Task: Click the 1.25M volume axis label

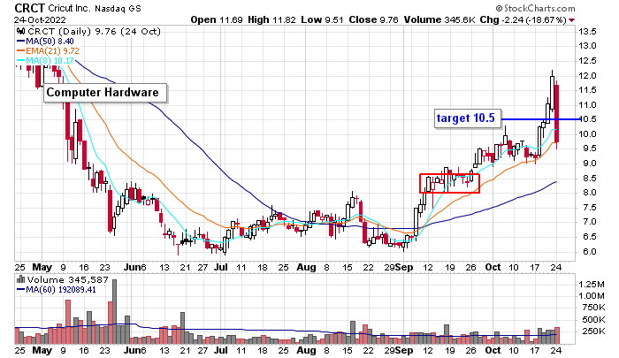Action: coord(592,285)
